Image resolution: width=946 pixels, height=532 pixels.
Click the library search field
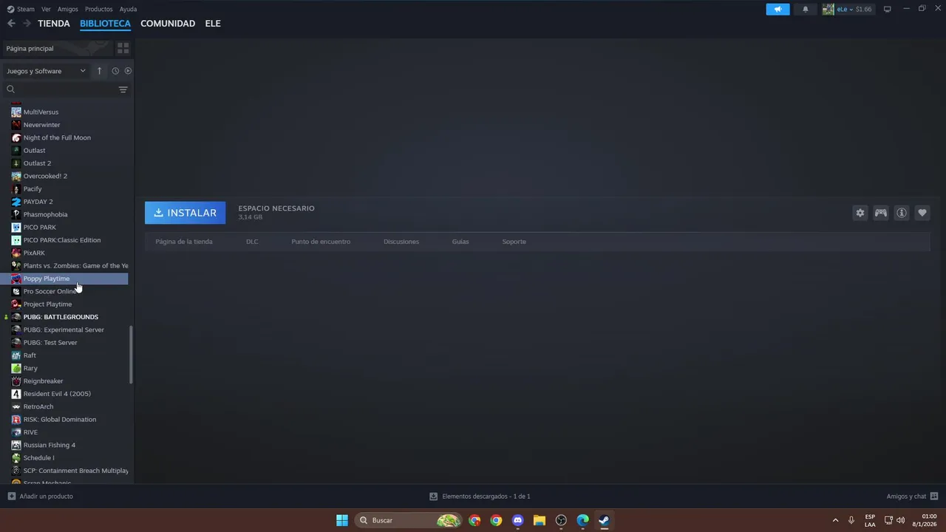[61, 89]
